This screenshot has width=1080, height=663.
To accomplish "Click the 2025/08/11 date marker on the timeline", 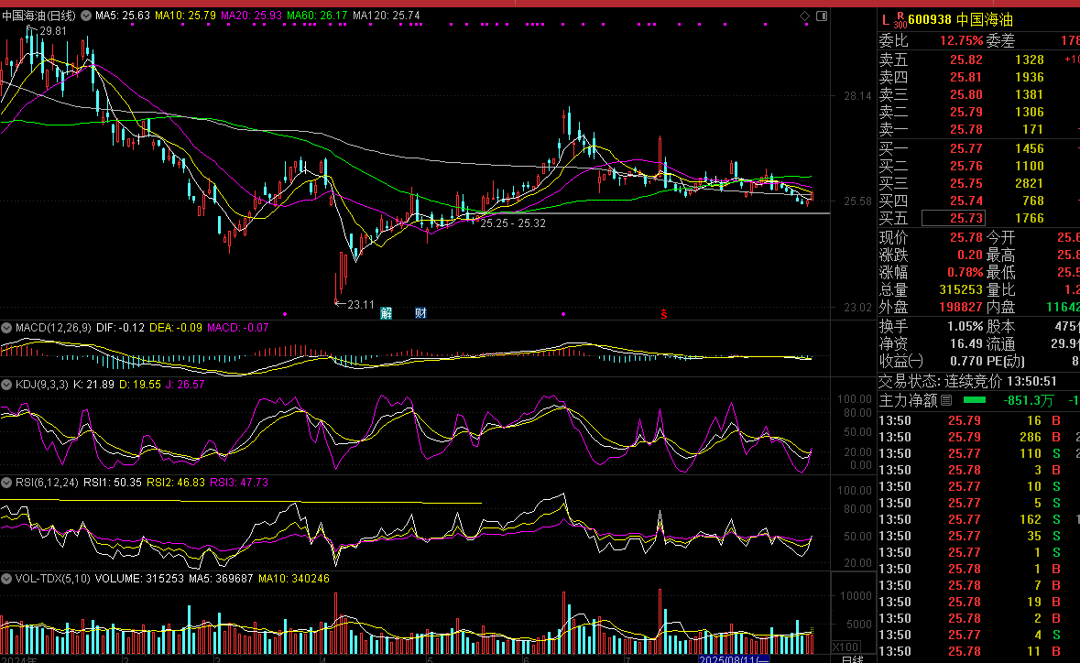I will click(735, 658).
